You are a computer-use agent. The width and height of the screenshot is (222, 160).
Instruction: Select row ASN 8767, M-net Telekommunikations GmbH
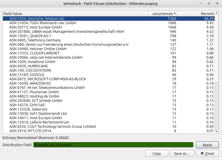pyautogui.click(x=109, y=88)
